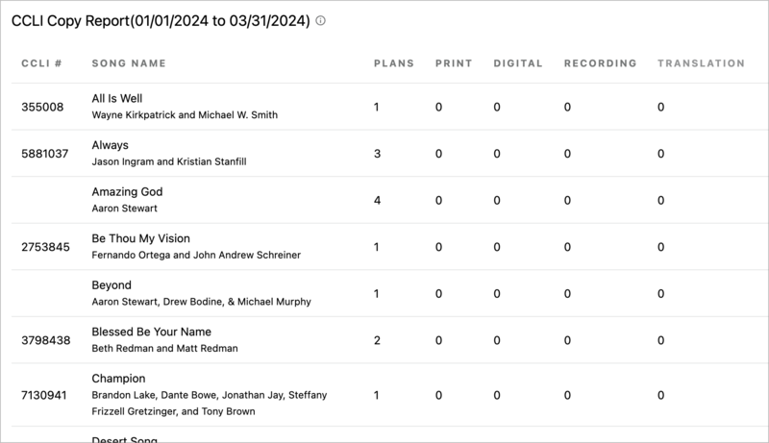
Task: Click CCLI number 2753845
Action: pyautogui.click(x=45, y=247)
